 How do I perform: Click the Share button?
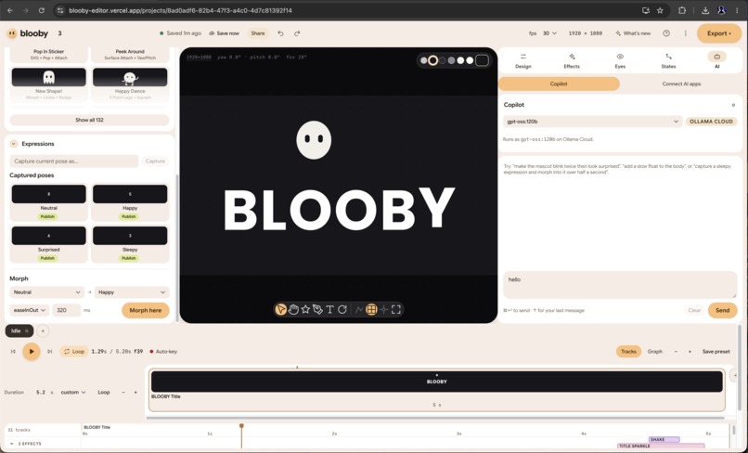pos(258,33)
